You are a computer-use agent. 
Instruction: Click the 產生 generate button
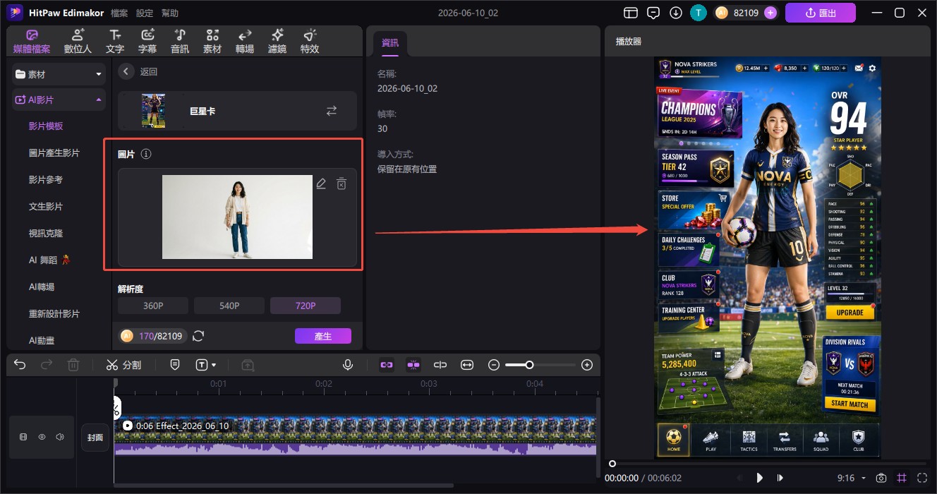(x=322, y=336)
